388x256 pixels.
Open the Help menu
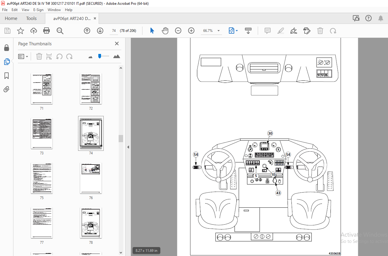[x=69, y=10]
